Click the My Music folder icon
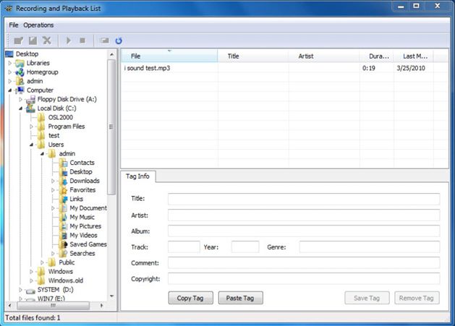455x326 pixels. tap(63, 217)
